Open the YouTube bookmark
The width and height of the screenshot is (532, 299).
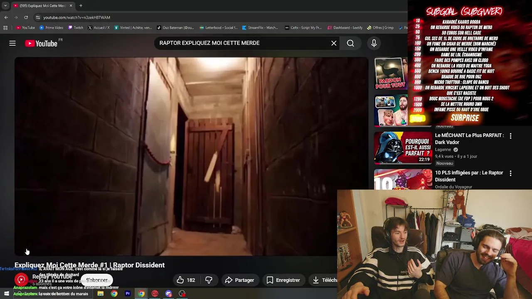(x=25, y=28)
